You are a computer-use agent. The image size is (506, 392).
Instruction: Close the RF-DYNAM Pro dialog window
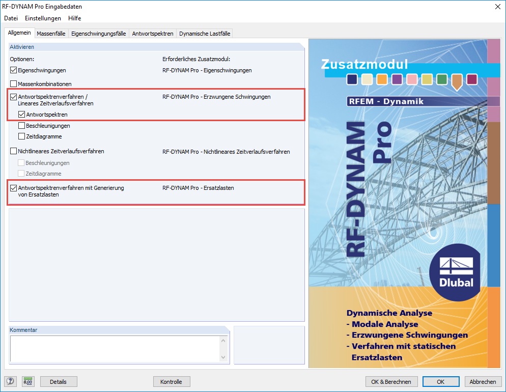coord(498,7)
